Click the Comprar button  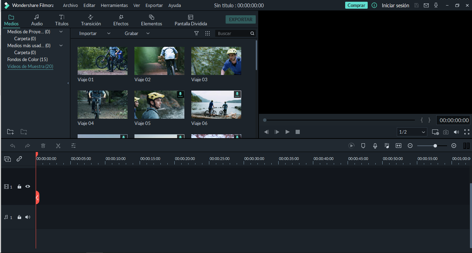click(356, 6)
